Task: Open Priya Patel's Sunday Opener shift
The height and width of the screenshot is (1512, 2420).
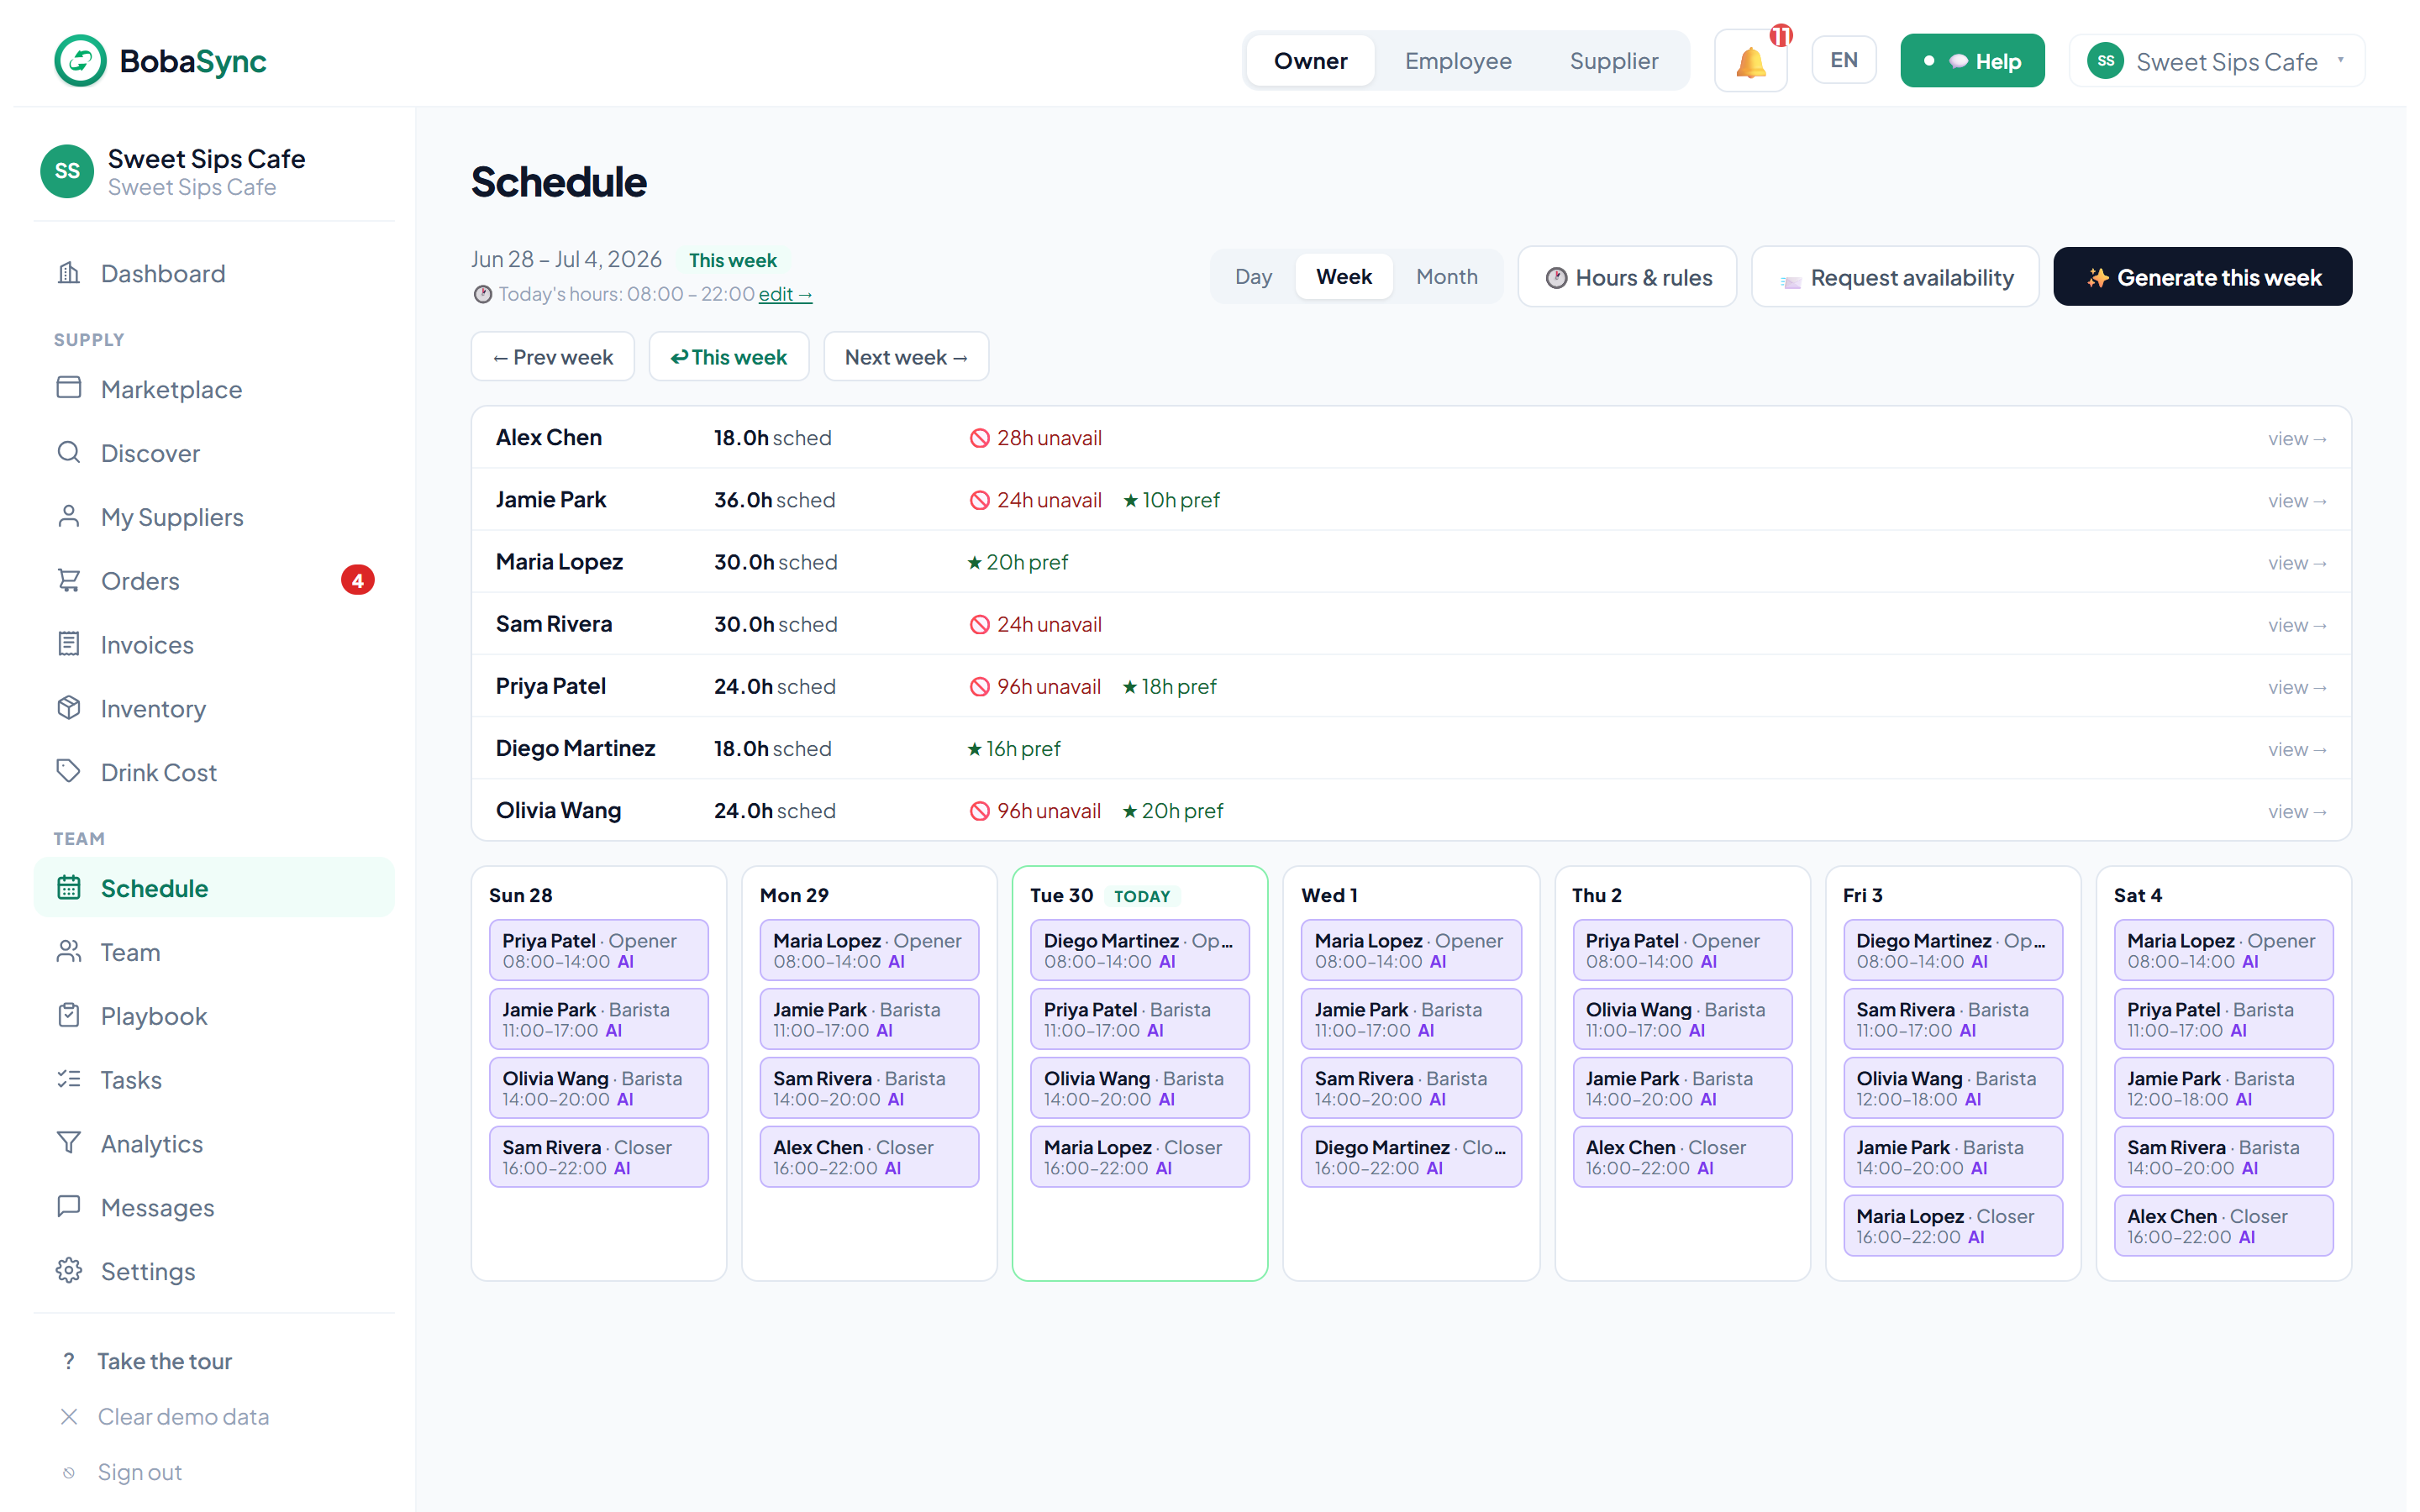Action: 598,949
